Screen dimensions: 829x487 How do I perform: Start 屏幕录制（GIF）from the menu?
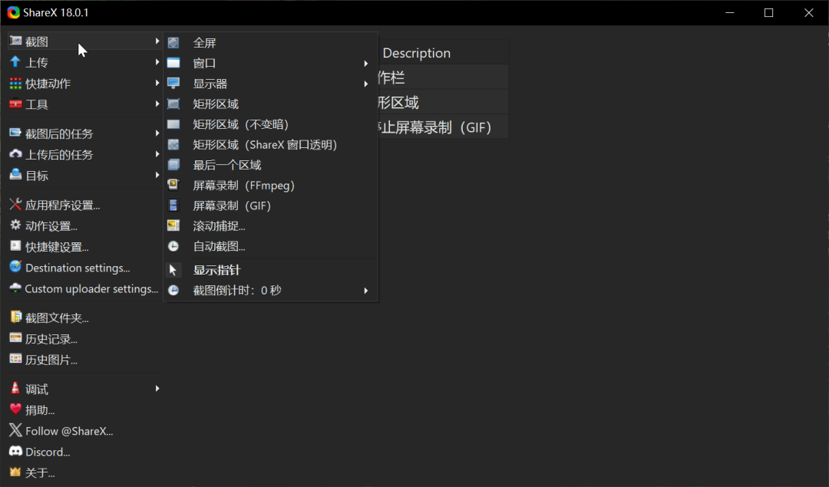271,206
